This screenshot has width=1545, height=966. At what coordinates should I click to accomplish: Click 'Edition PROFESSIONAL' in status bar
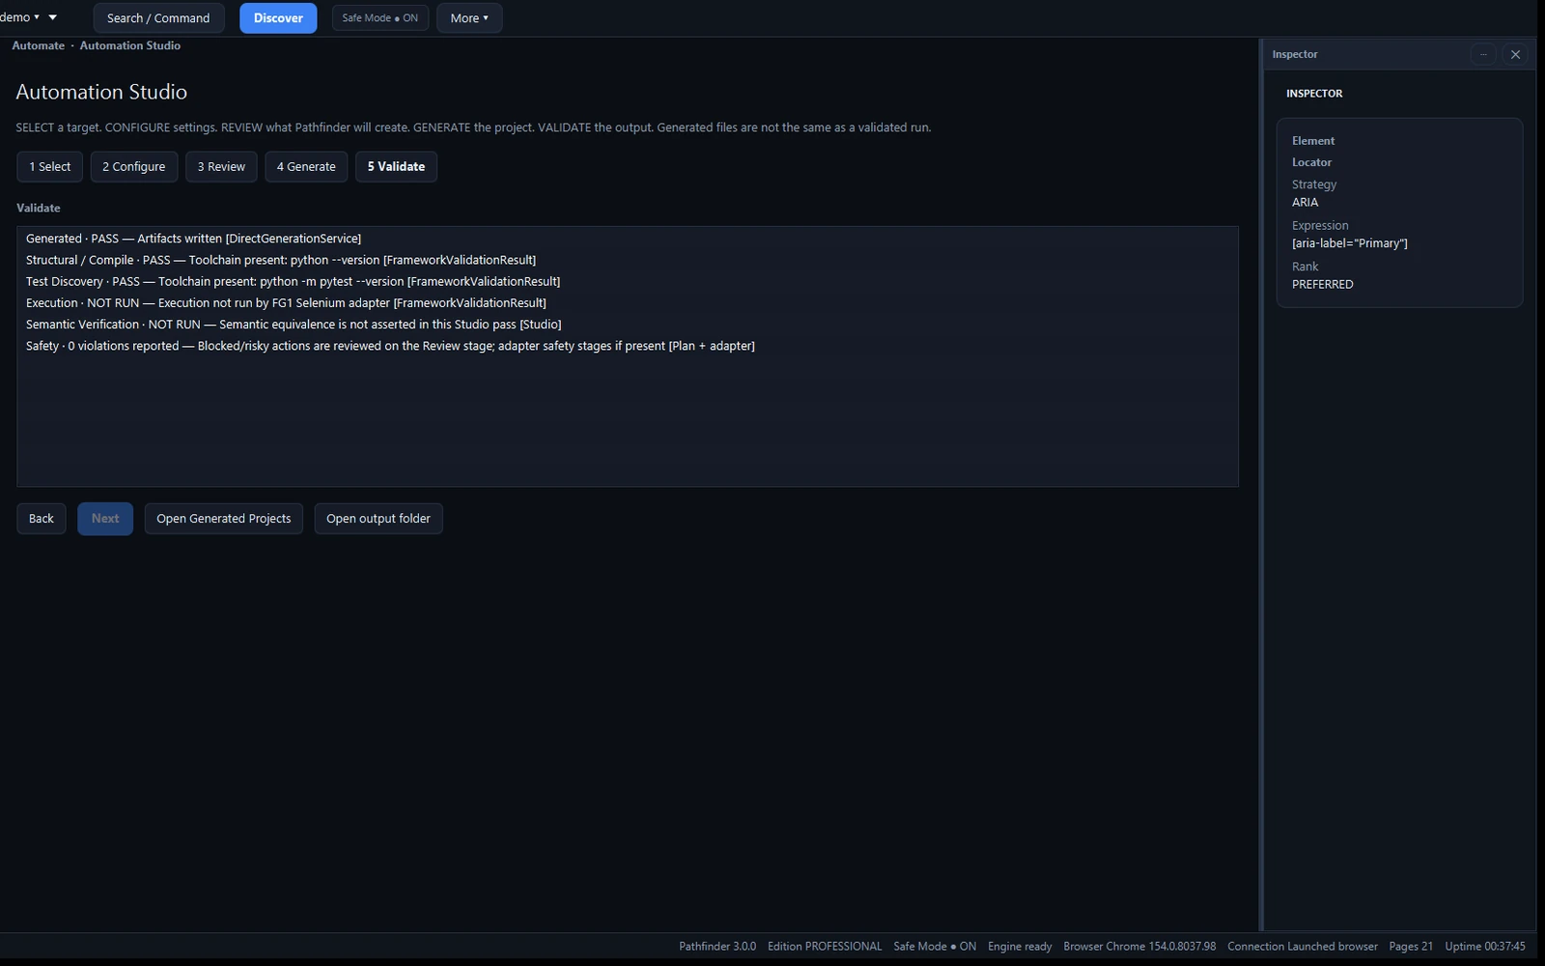(825, 947)
